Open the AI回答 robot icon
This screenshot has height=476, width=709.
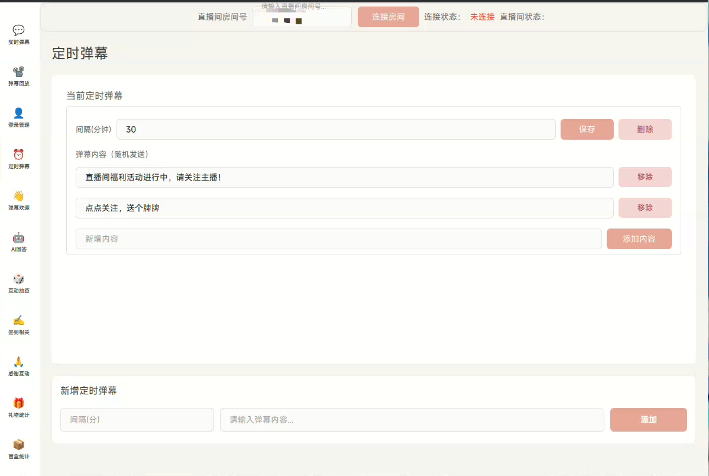(19, 237)
